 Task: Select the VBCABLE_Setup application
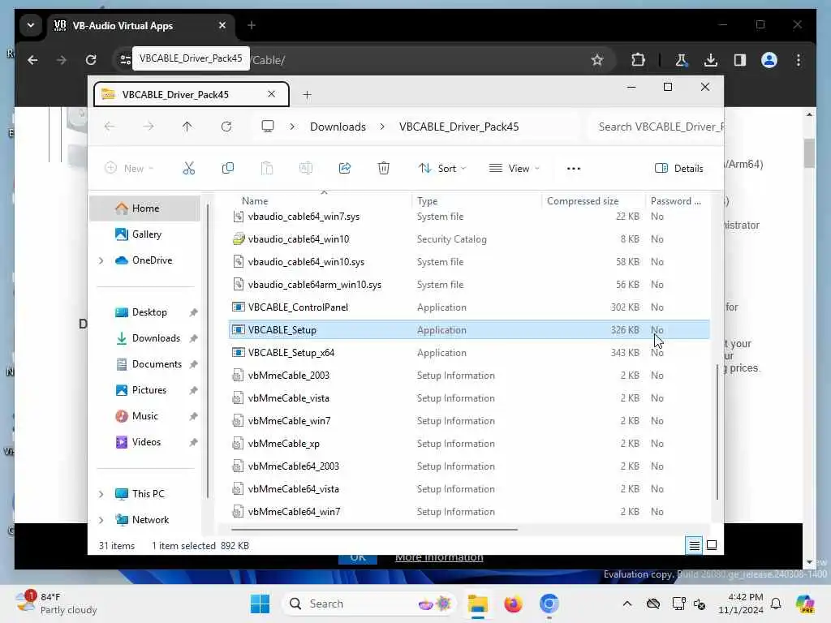[469, 329]
